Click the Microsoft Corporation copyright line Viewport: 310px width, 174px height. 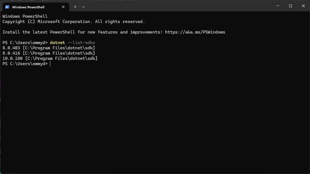pyautogui.click(x=73, y=22)
